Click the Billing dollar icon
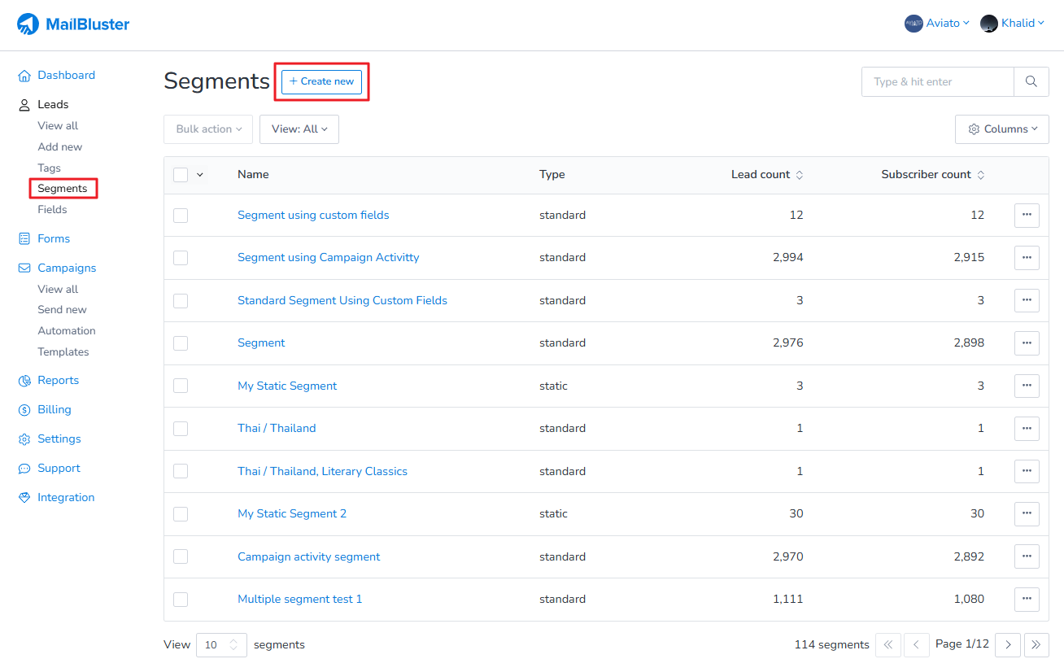 (x=24, y=409)
